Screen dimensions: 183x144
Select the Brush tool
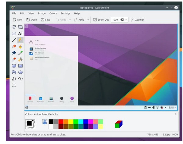pyautogui.click(x=20, y=46)
